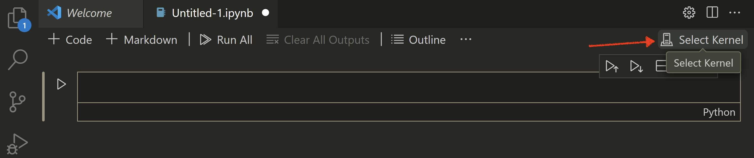
Task: Open notebook settings gear icon
Action: click(x=689, y=13)
